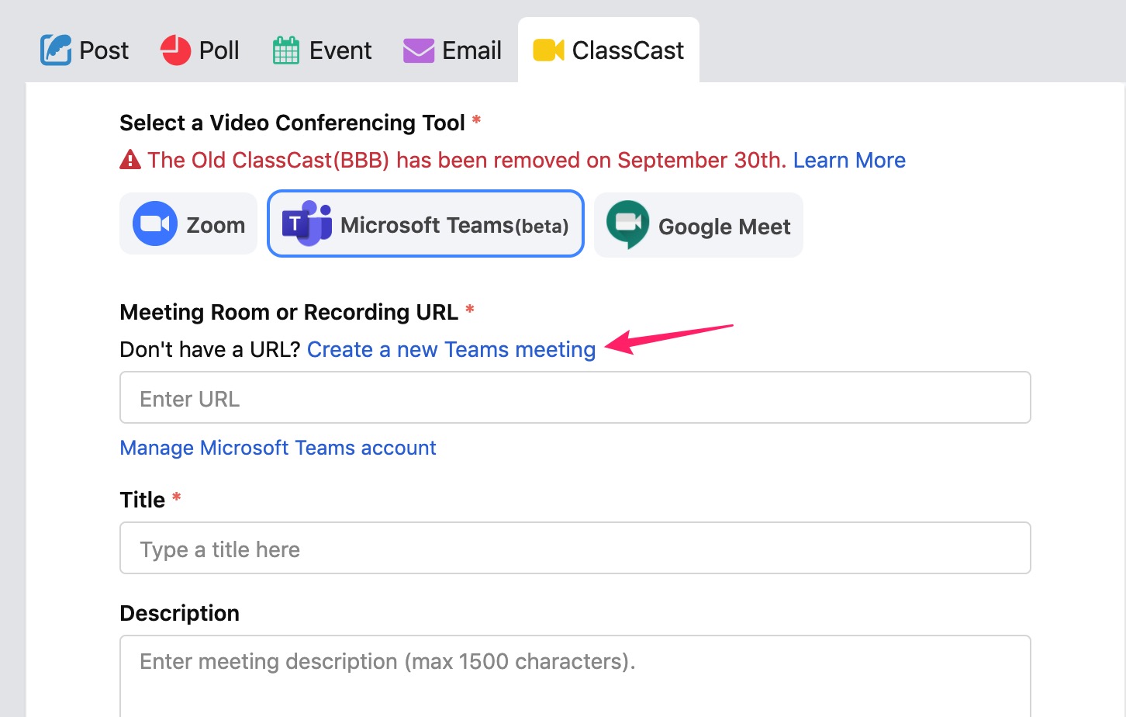This screenshot has height=717, width=1126.
Task: Click the Microsoft Teams logo icon
Action: [307, 223]
